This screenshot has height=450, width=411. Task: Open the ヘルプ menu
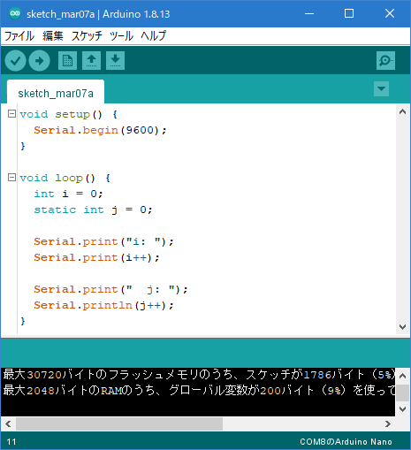click(x=153, y=36)
